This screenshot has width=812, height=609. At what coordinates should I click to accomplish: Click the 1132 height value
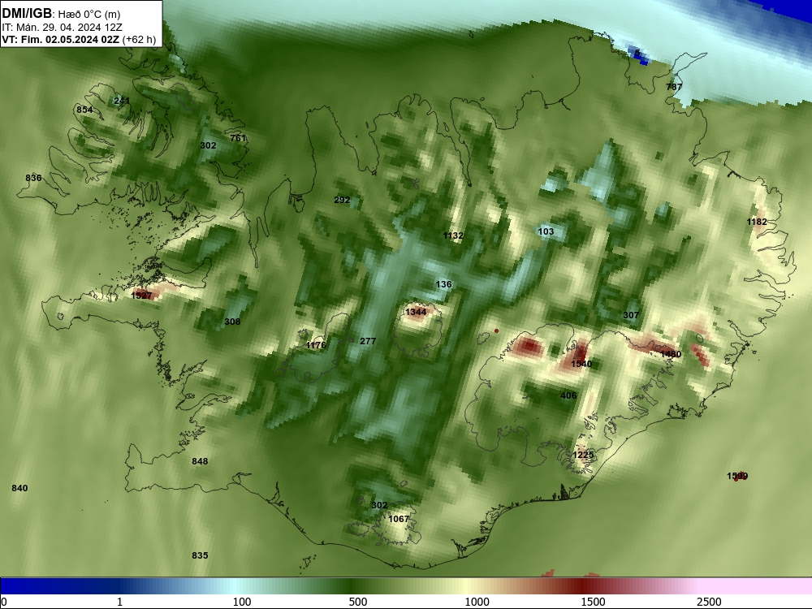[x=453, y=235]
